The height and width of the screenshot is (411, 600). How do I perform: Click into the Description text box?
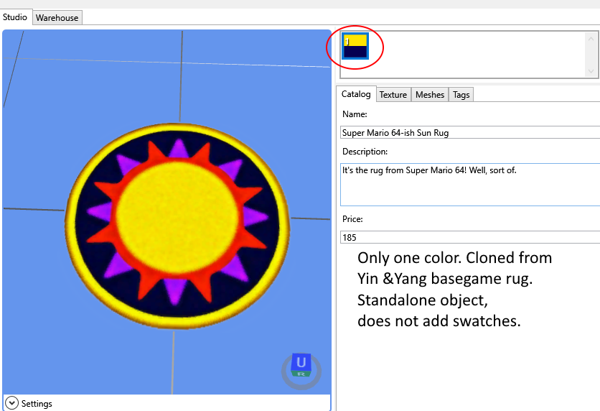click(x=469, y=185)
